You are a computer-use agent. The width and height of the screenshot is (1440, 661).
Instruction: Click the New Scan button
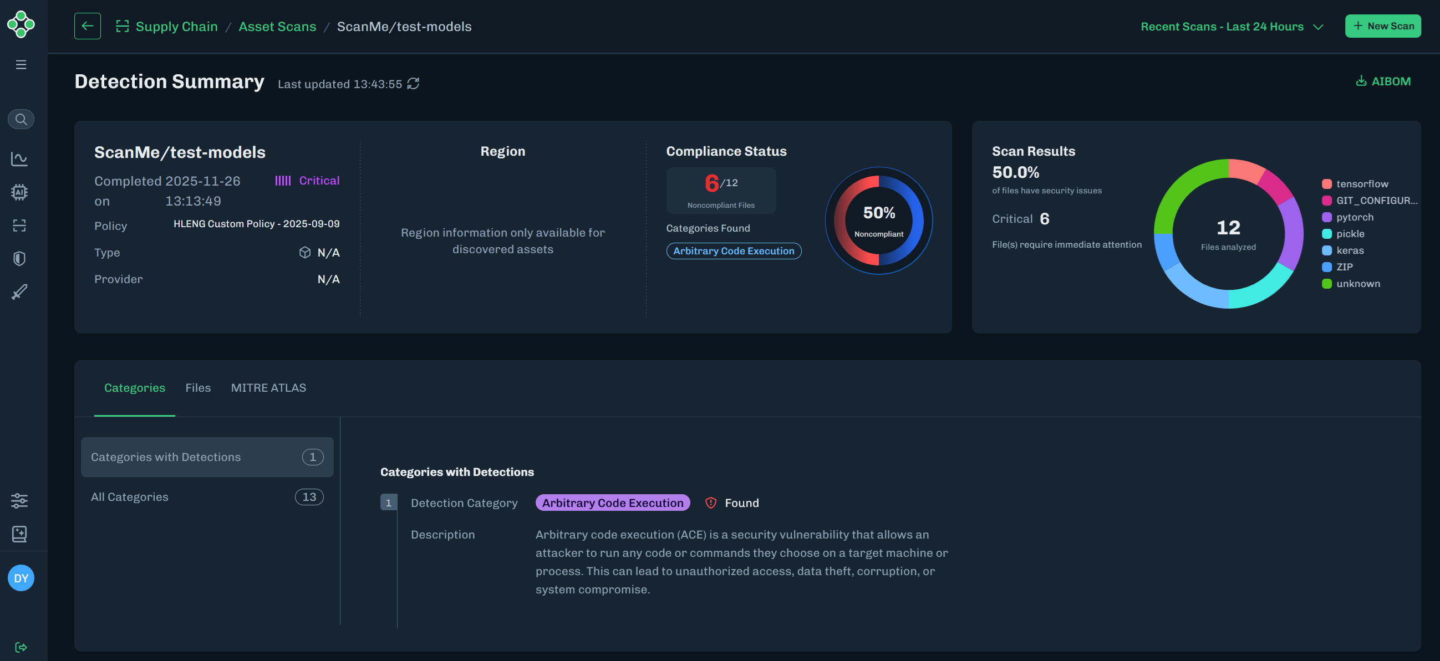coord(1382,26)
